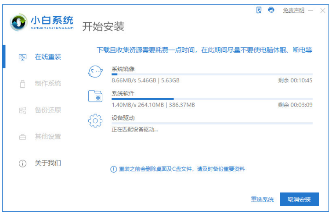332x213 pixels.
Task: Click the 下载且收集资源需要耗费一点时间 notice text
Action: (205, 50)
